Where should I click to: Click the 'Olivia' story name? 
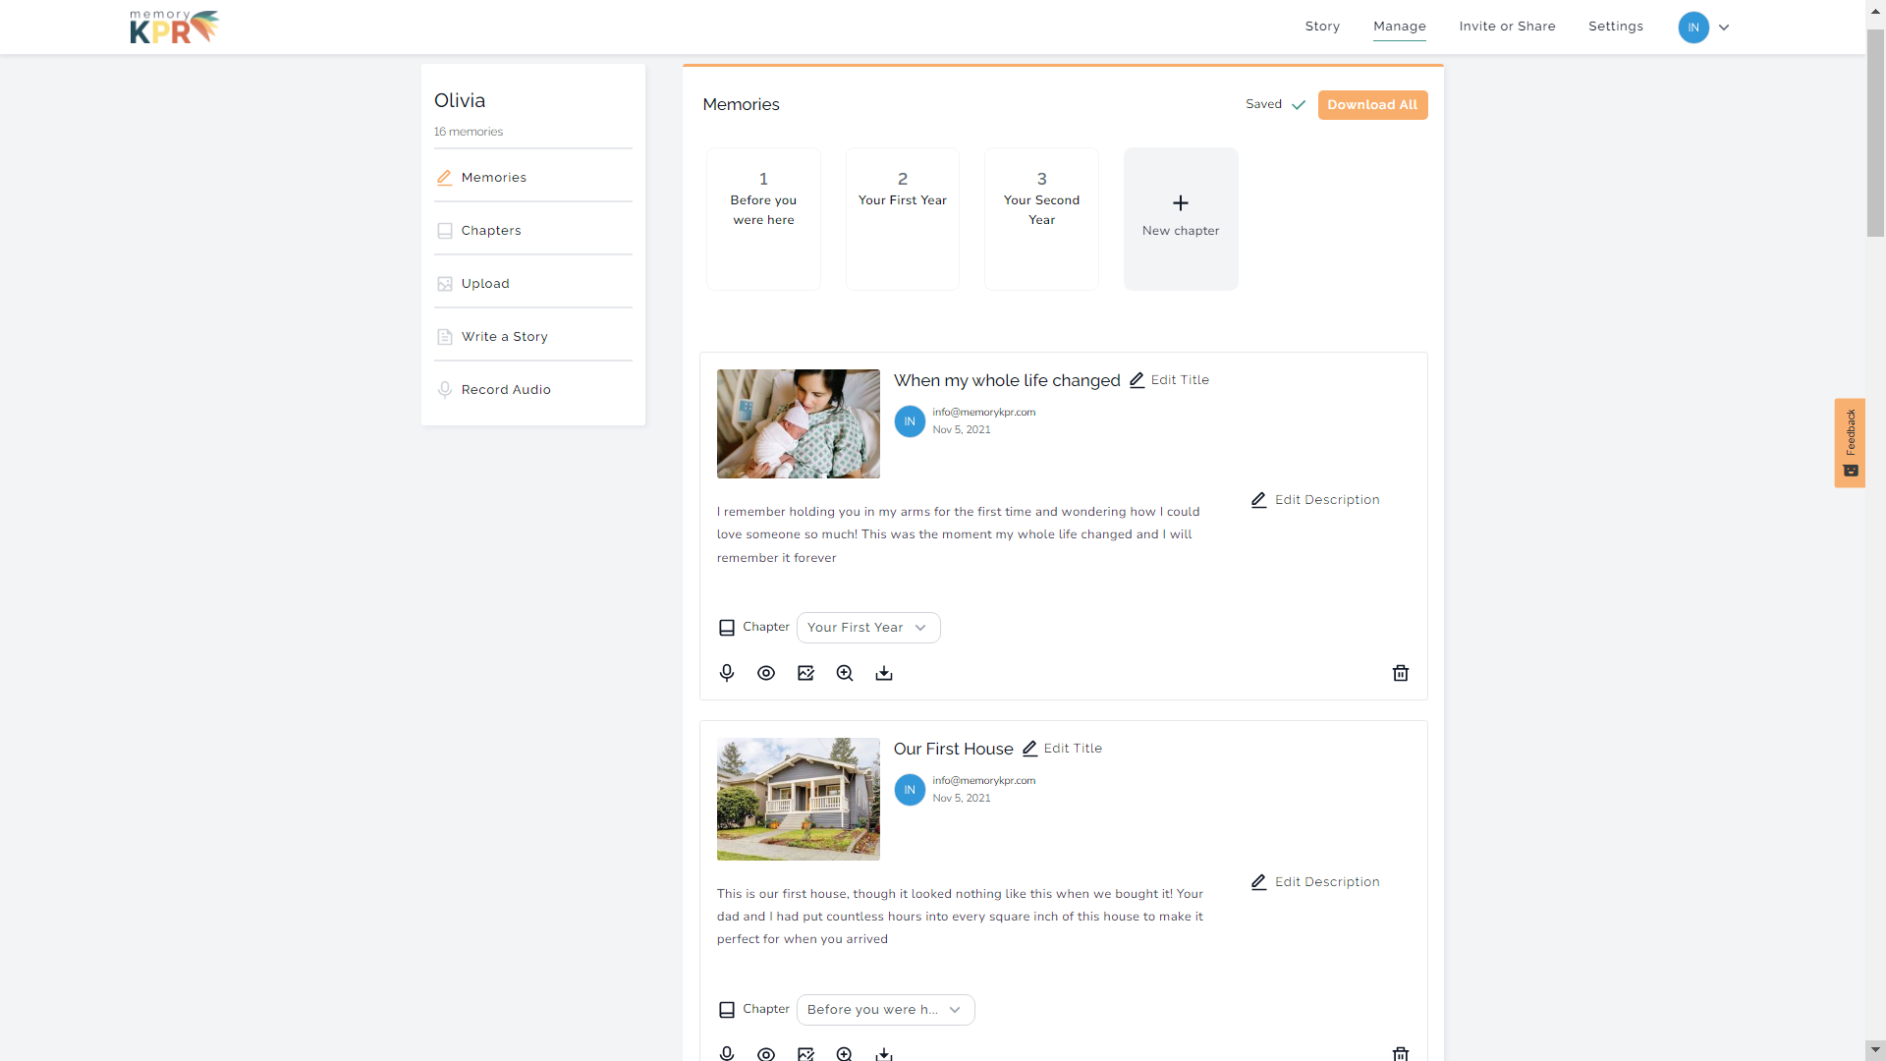(x=460, y=100)
